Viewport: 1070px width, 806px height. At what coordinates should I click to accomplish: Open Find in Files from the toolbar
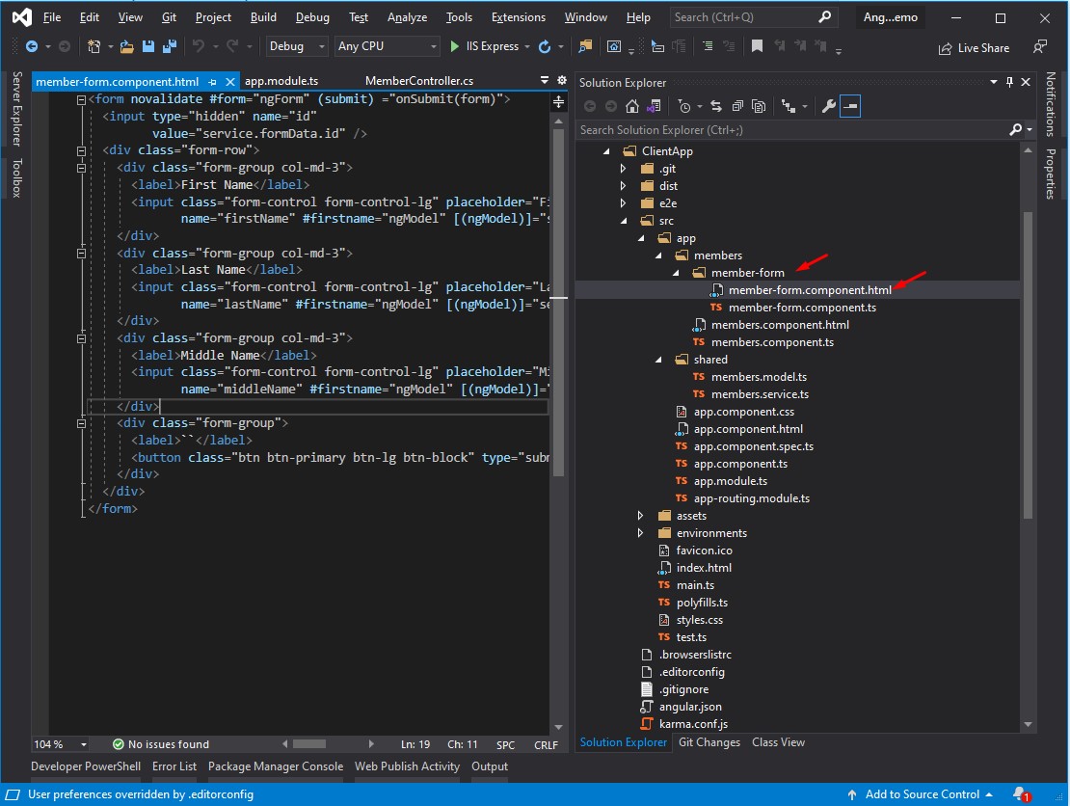point(585,45)
